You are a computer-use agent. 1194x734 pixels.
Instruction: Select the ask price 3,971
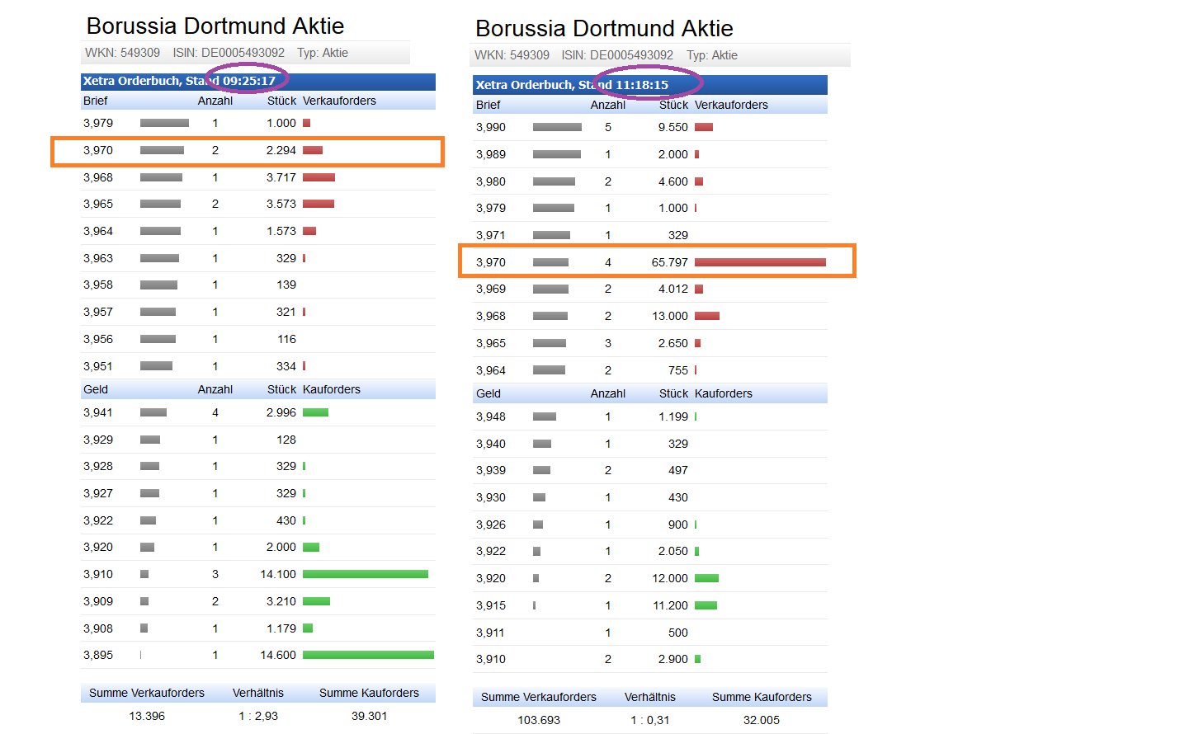[491, 235]
